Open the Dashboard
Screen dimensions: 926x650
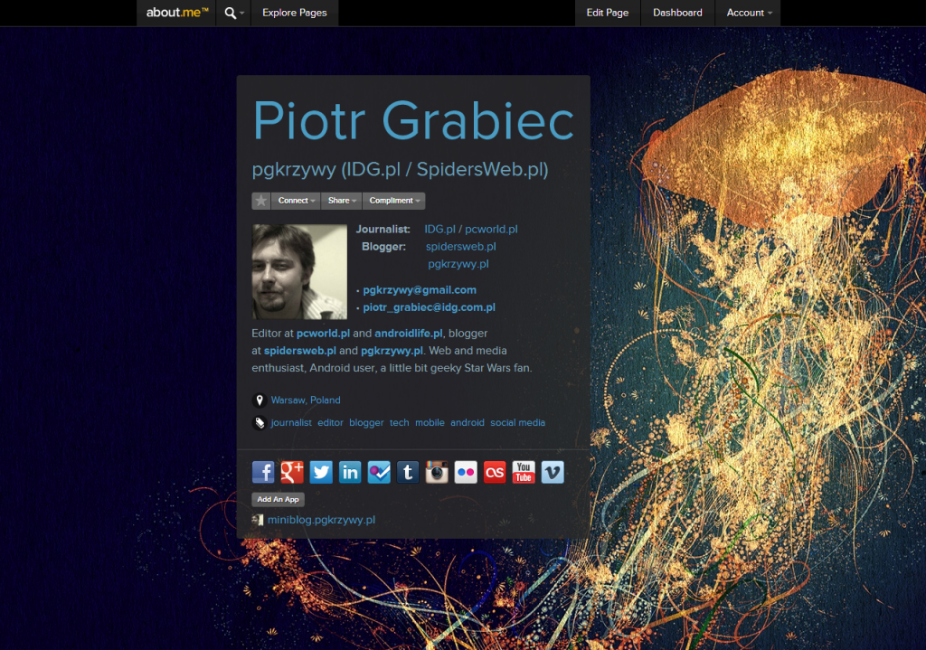coord(677,13)
